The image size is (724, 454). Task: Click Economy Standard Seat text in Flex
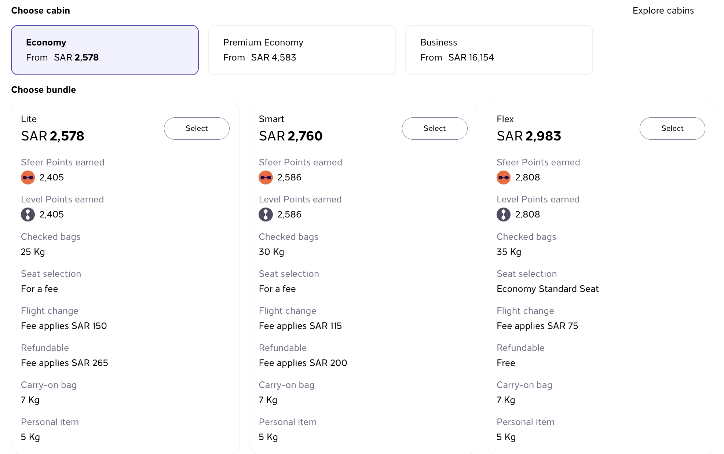pos(548,289)
